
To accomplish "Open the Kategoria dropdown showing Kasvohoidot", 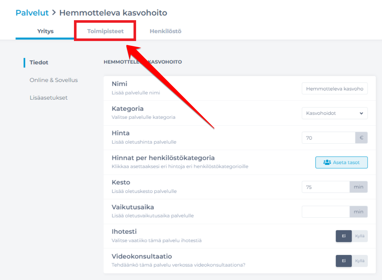I will tap(335, 113).
